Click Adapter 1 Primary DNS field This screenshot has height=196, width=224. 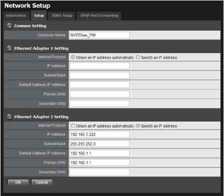tap(99, 94)
